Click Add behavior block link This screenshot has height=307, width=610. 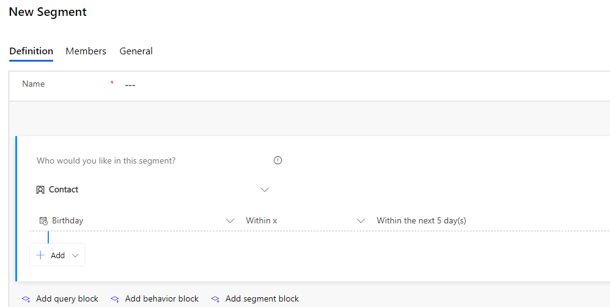(x=162, y=299)
